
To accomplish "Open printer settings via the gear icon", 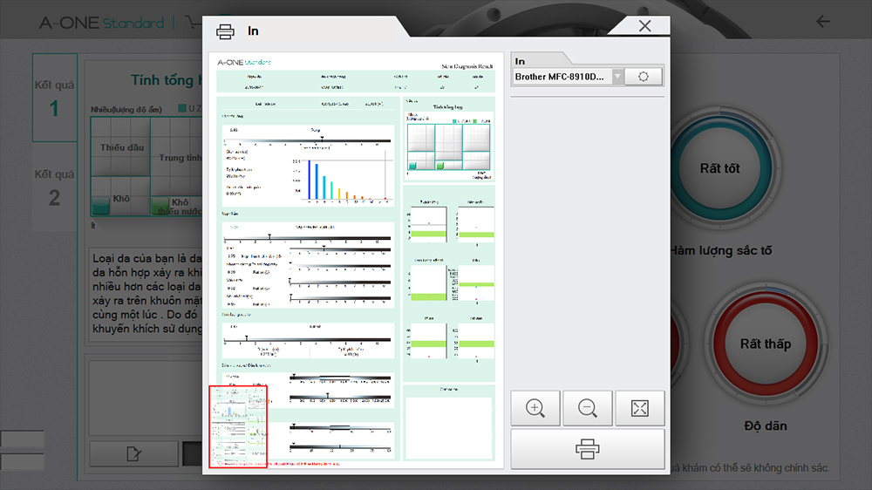I will (644, 77).
